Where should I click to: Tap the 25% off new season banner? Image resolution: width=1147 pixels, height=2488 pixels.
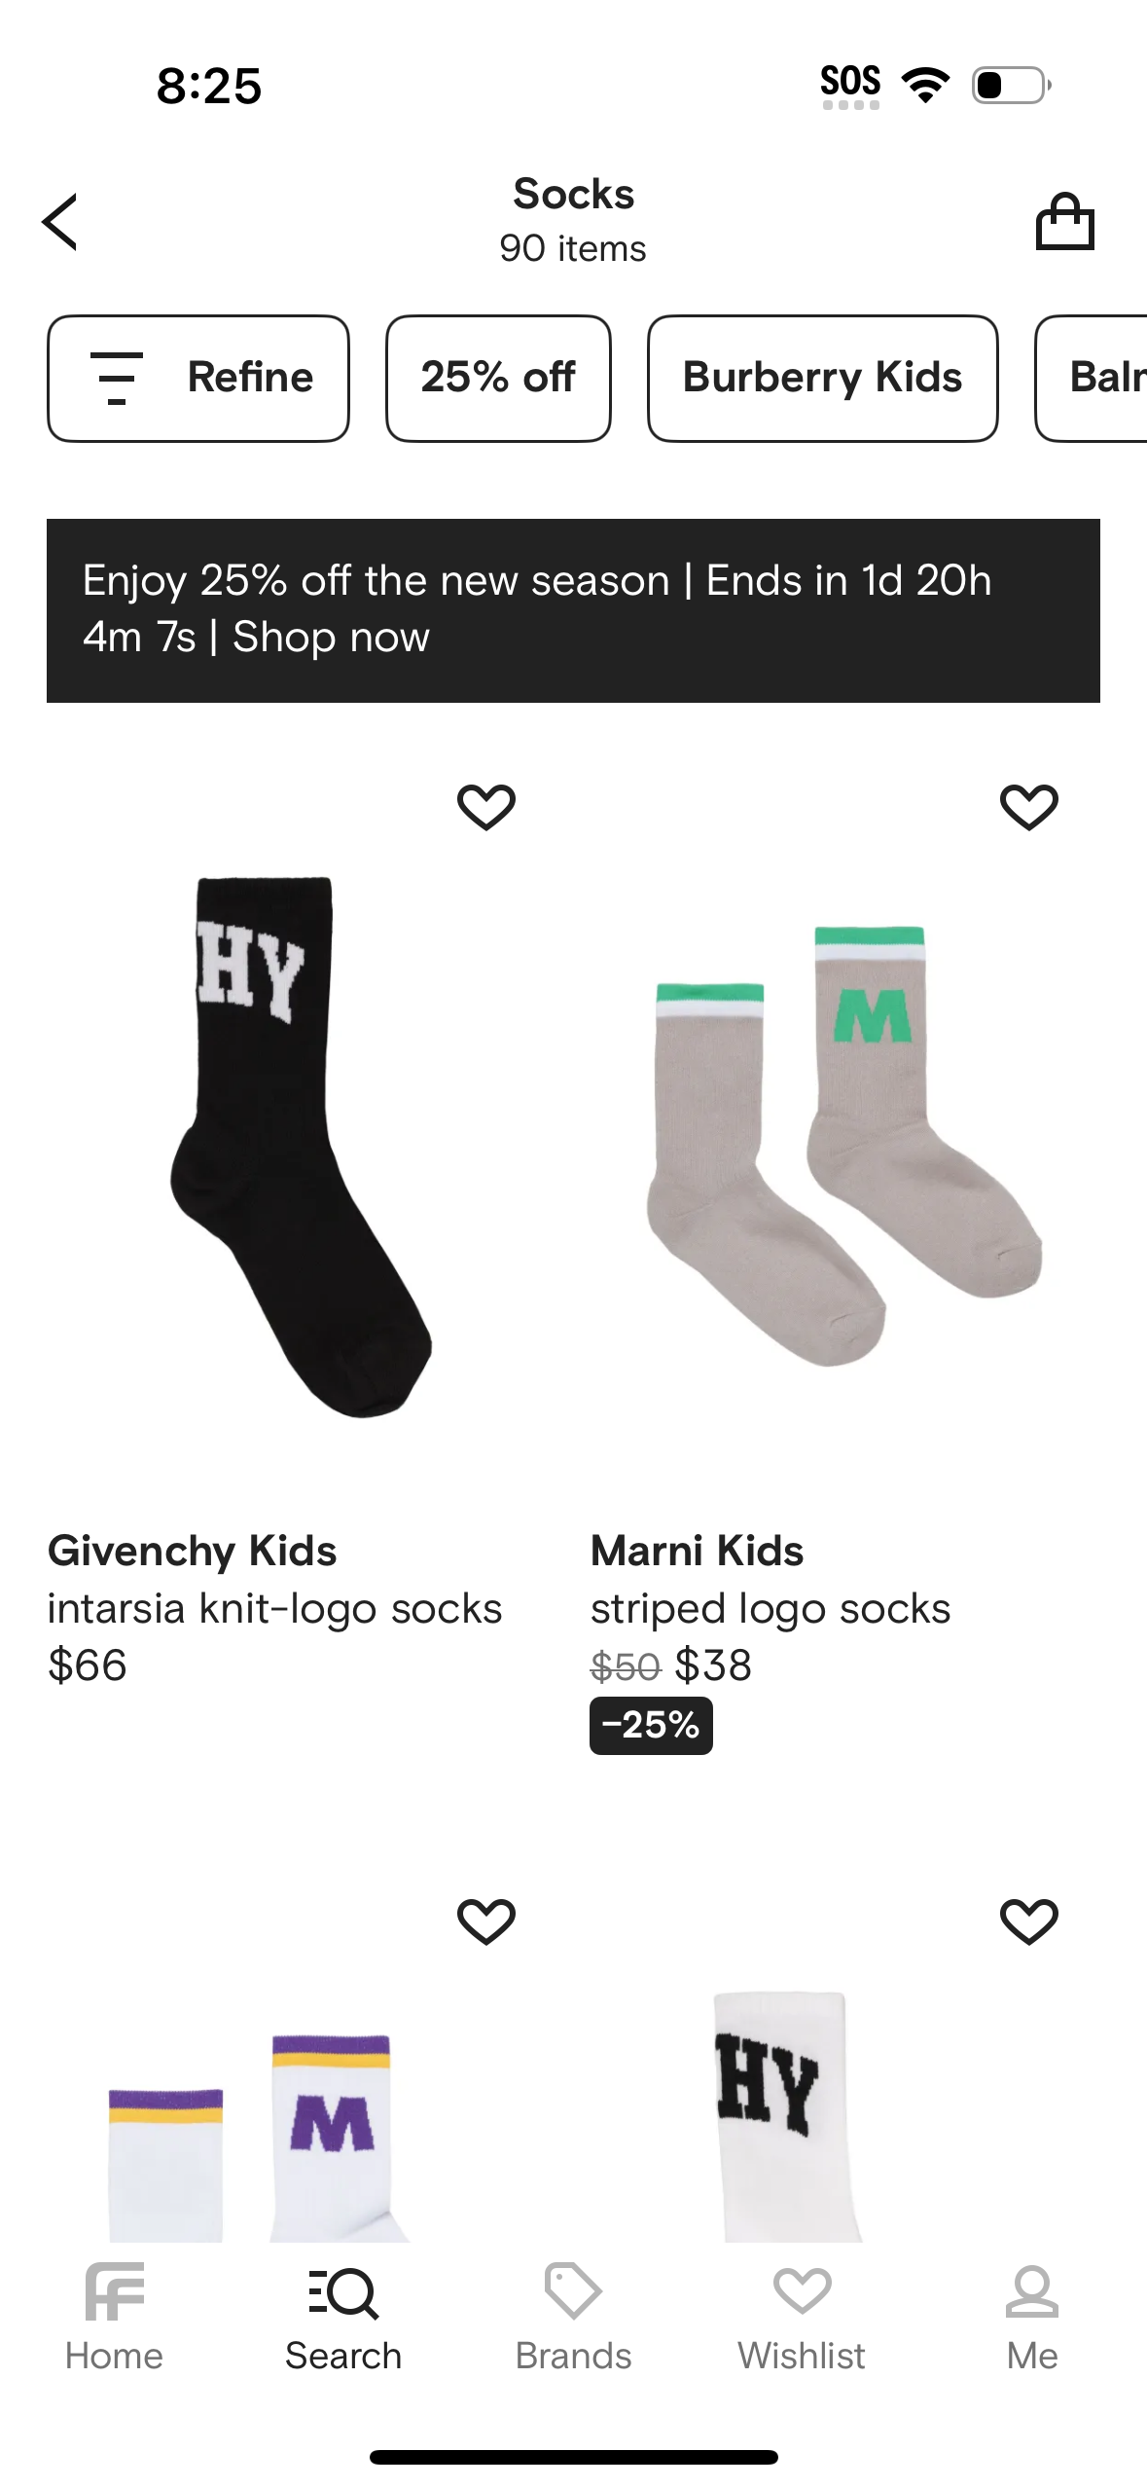573,609
